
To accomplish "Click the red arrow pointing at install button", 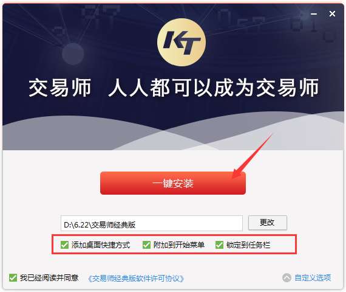I will pyautogui.click(x=253, y=156).
